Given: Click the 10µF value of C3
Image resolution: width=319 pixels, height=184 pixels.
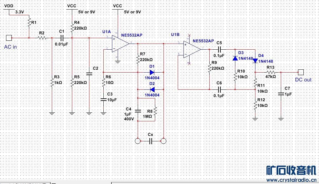Looking at the screenshot, I should (x=112, y=100).
